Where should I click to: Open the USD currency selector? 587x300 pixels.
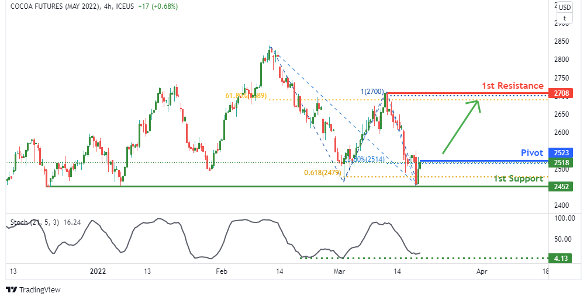[565, 7]
